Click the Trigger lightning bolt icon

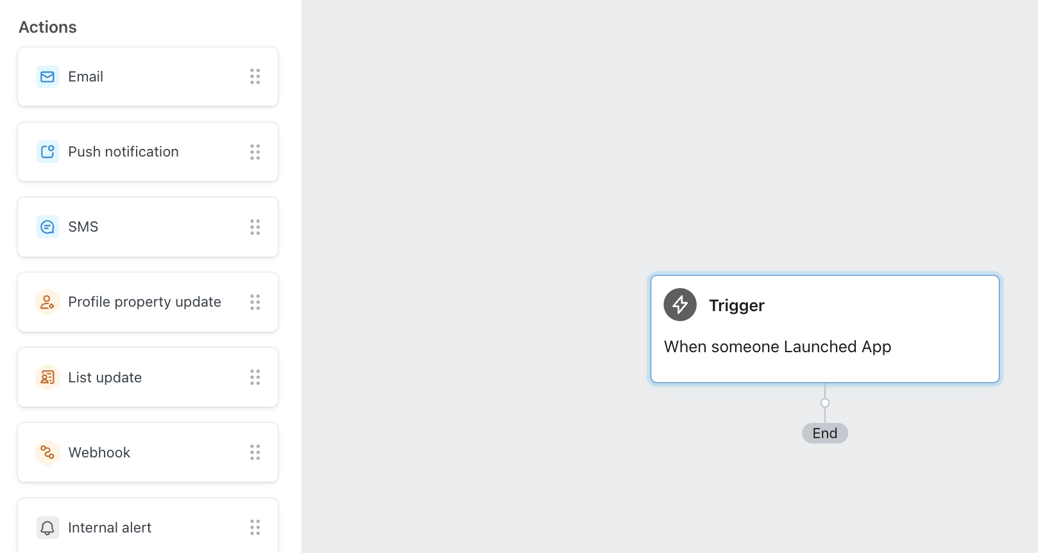coord(680,305)
